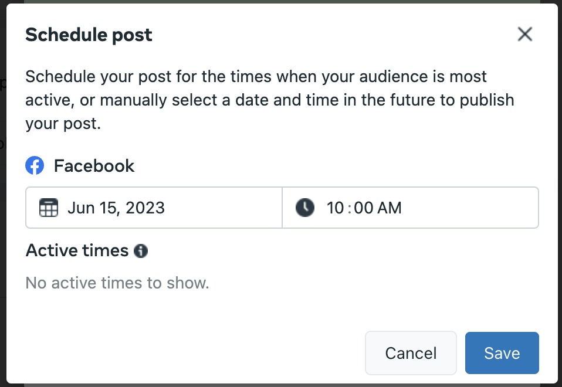Click the clock icon in time field
Screen dimensions: 562x387
click(304, 208)
